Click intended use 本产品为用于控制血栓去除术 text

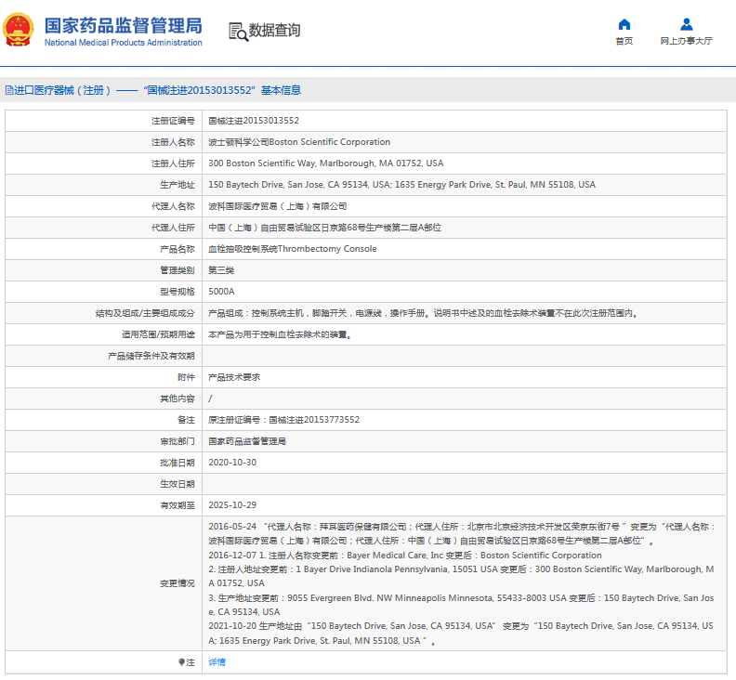click(281, 334)
